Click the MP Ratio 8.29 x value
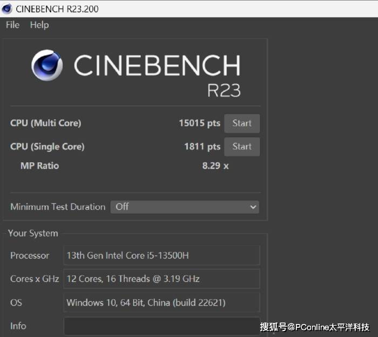 coord(215,166)
